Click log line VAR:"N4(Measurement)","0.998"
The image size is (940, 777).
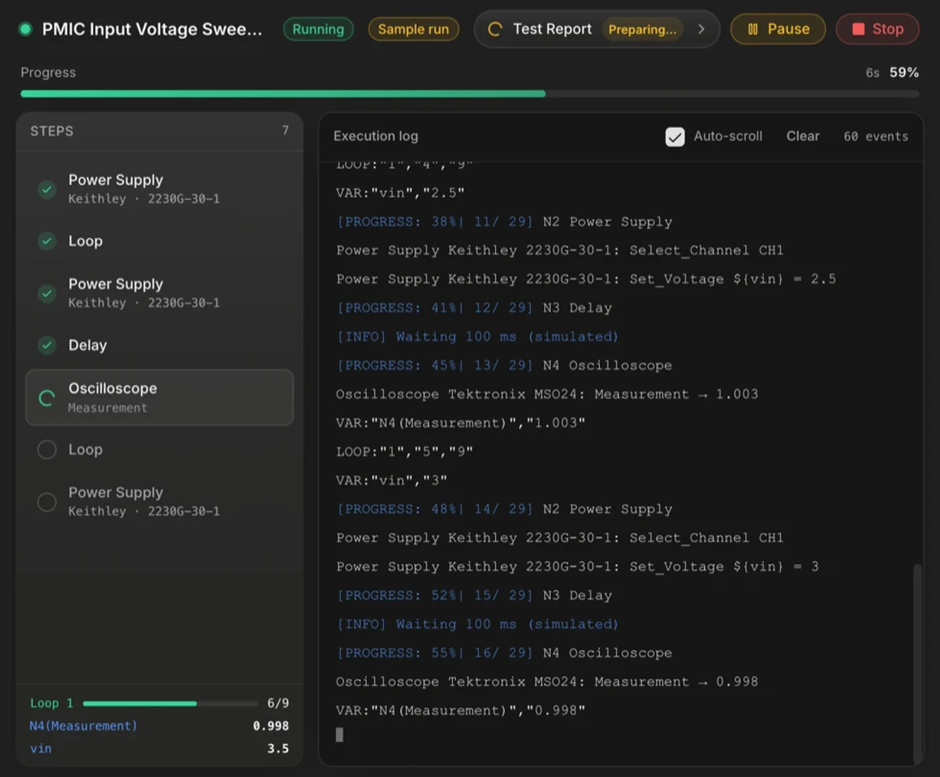(460, 710)
